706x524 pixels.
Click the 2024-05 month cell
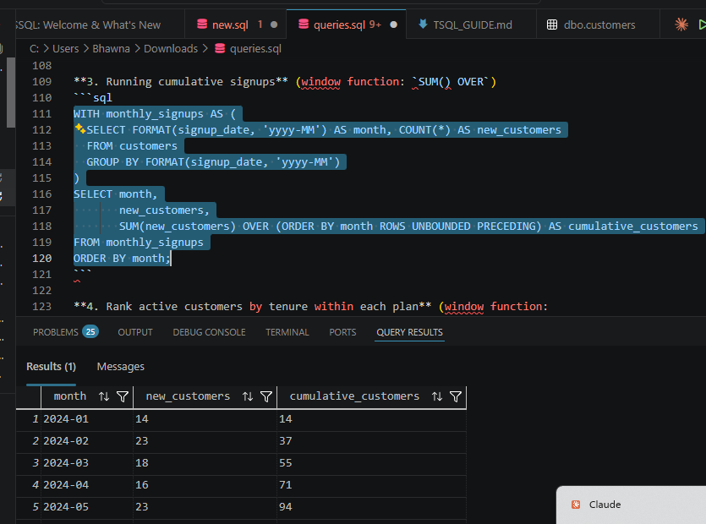click(87, 507)
